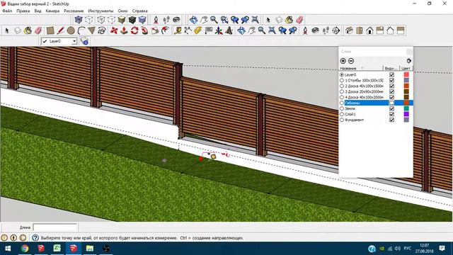Open Layers panel details arrow menu
This screenshot has height=255, width=453.
409,61
